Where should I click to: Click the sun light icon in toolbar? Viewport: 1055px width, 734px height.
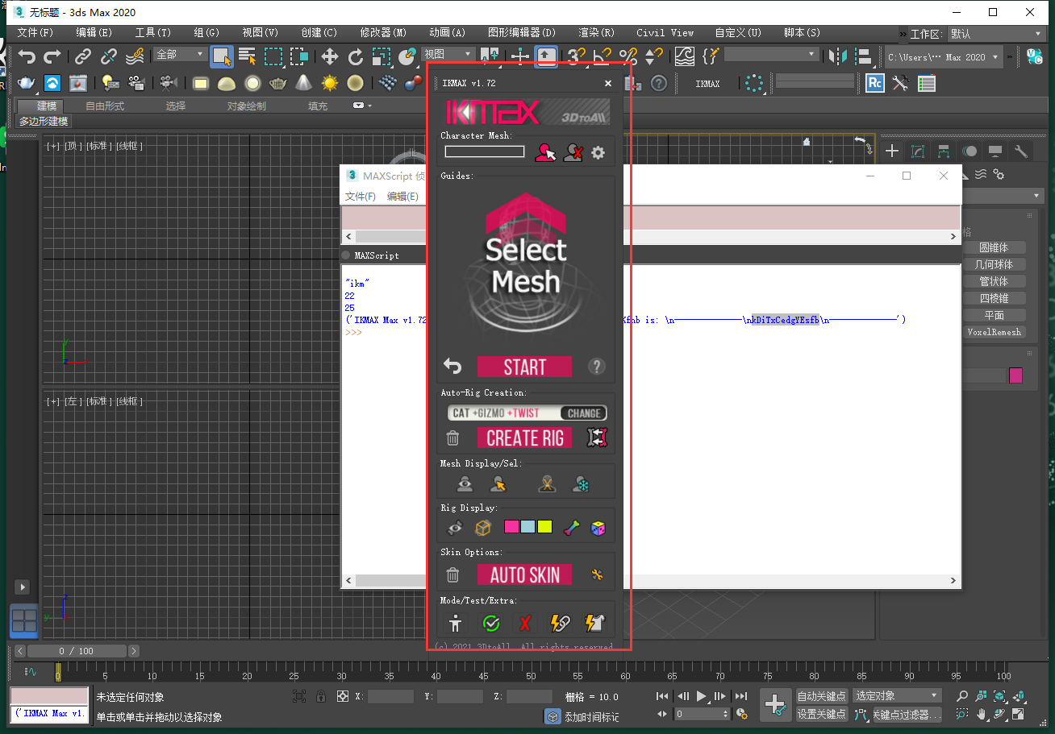pos(329,83)
